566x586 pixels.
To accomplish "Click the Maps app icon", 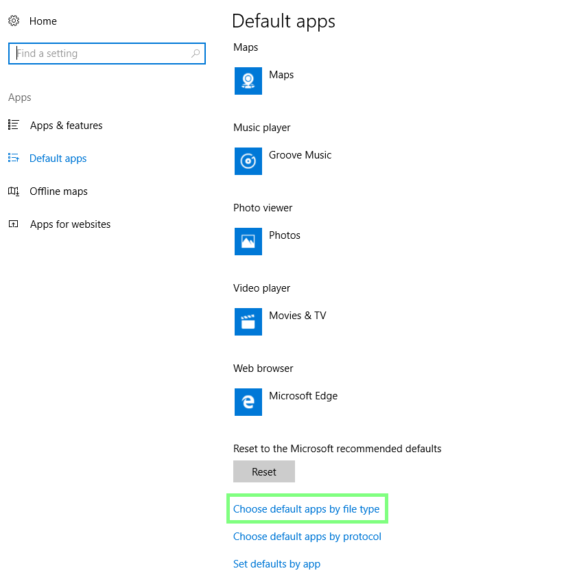I will click(248, 81).
